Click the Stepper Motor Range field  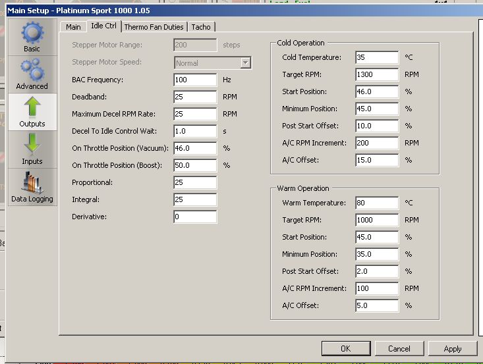[195, 45]
